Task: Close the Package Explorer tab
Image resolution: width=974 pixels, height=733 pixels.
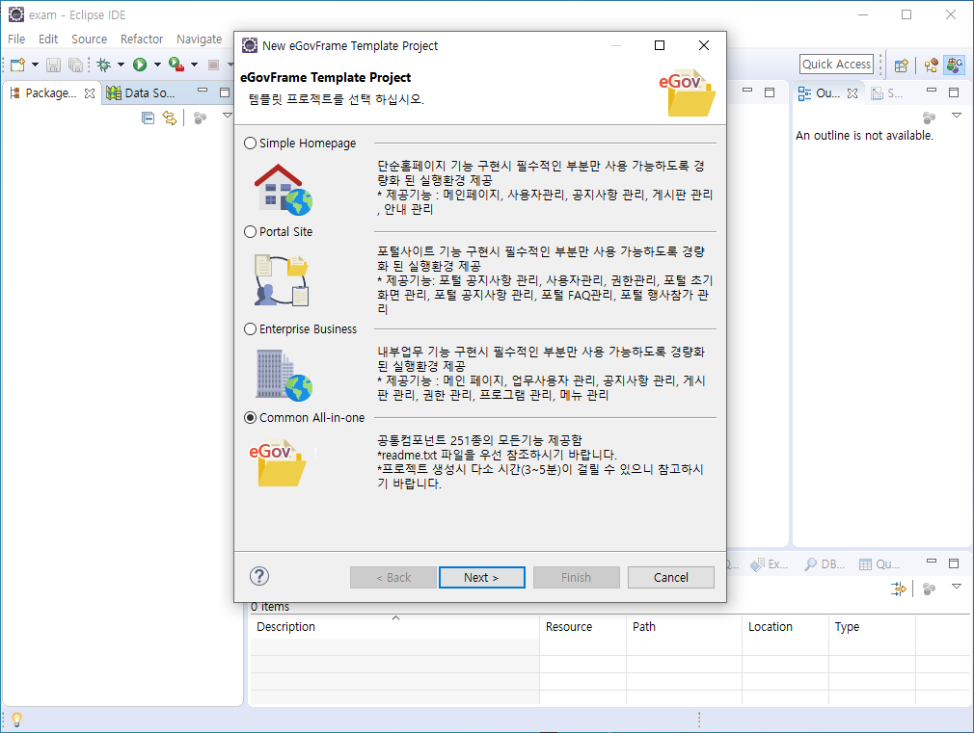Action: [90, 93]
